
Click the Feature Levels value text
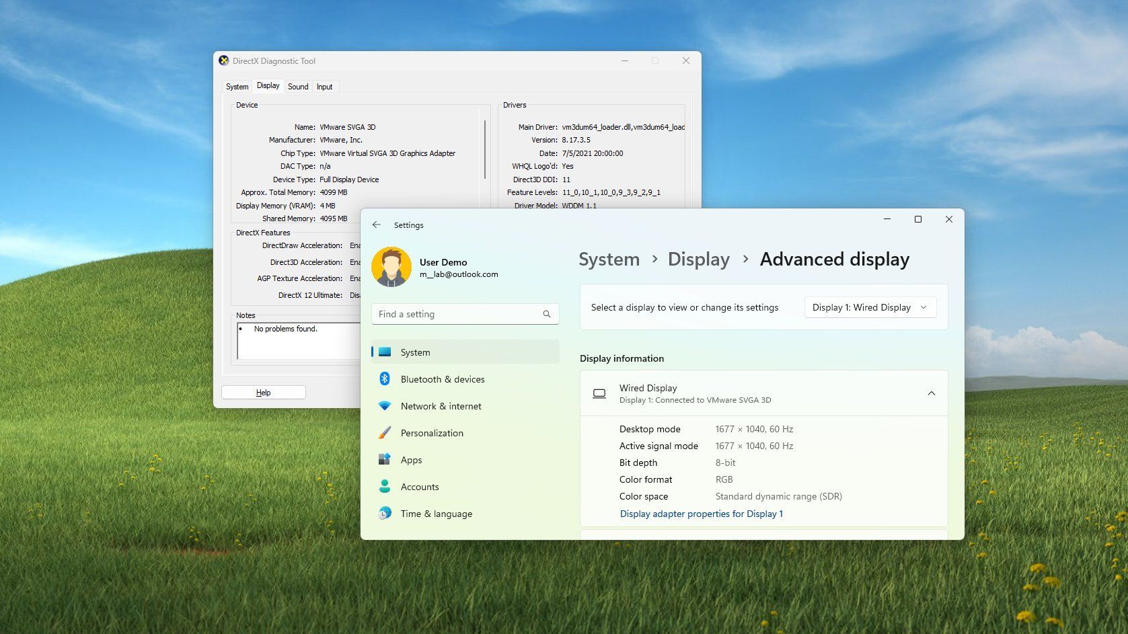click(611, 192)
